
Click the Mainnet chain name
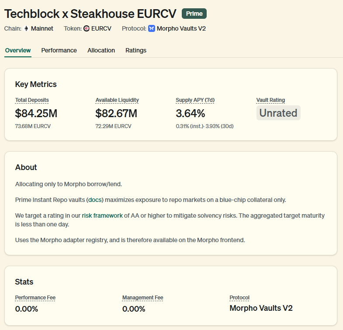42,29
